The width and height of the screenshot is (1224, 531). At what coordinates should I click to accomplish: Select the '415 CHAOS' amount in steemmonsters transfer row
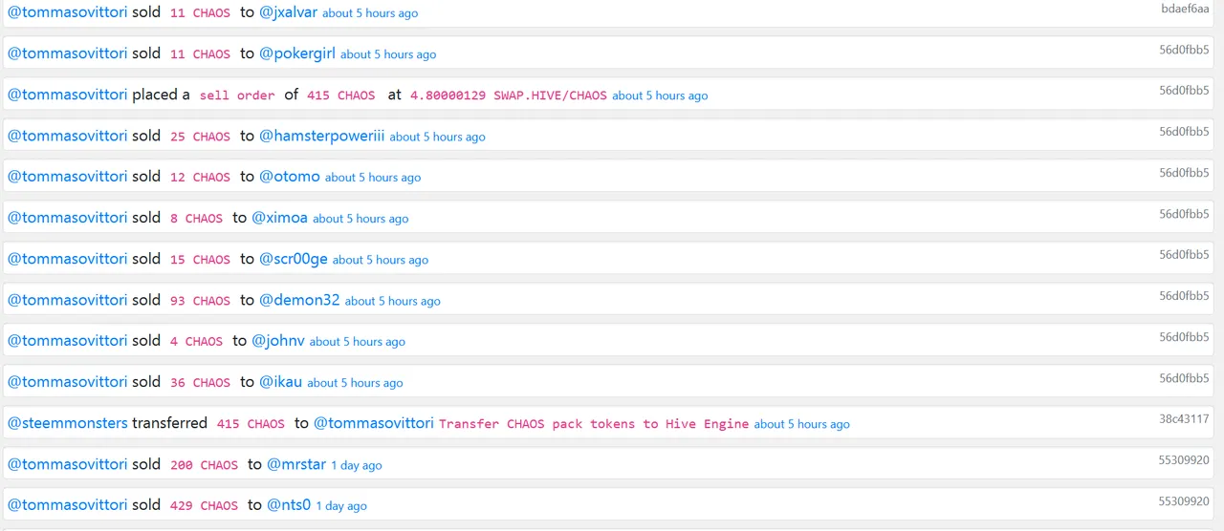[x=251, y=424]
